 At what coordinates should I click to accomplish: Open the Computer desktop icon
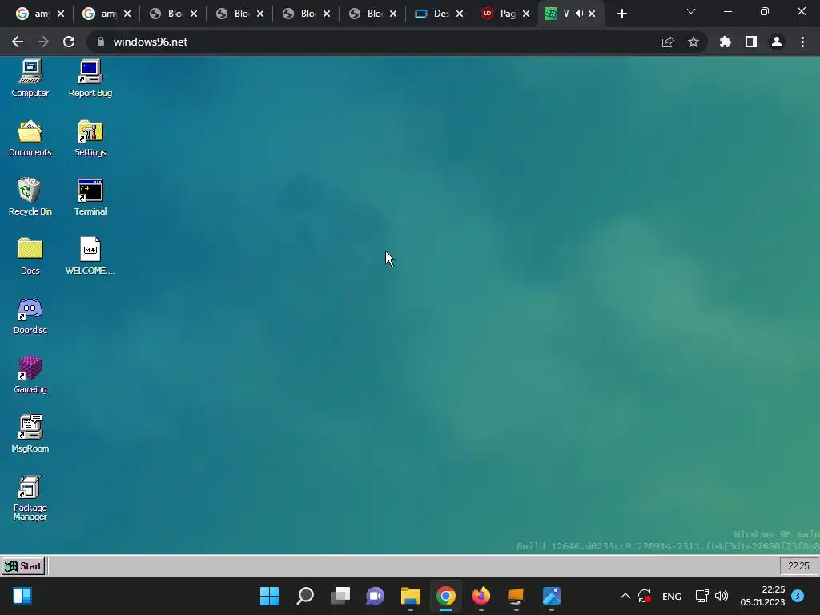30,78
